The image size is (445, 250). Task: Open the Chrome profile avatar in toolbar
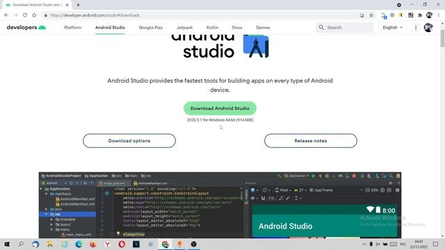(430, 15)
